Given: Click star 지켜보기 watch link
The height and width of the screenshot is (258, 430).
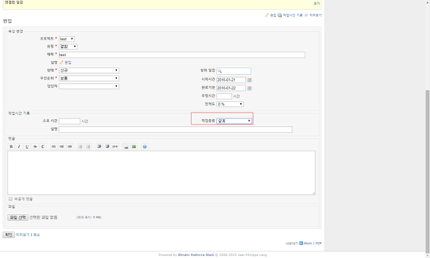Looking at the screenshot, I should 313,15.
